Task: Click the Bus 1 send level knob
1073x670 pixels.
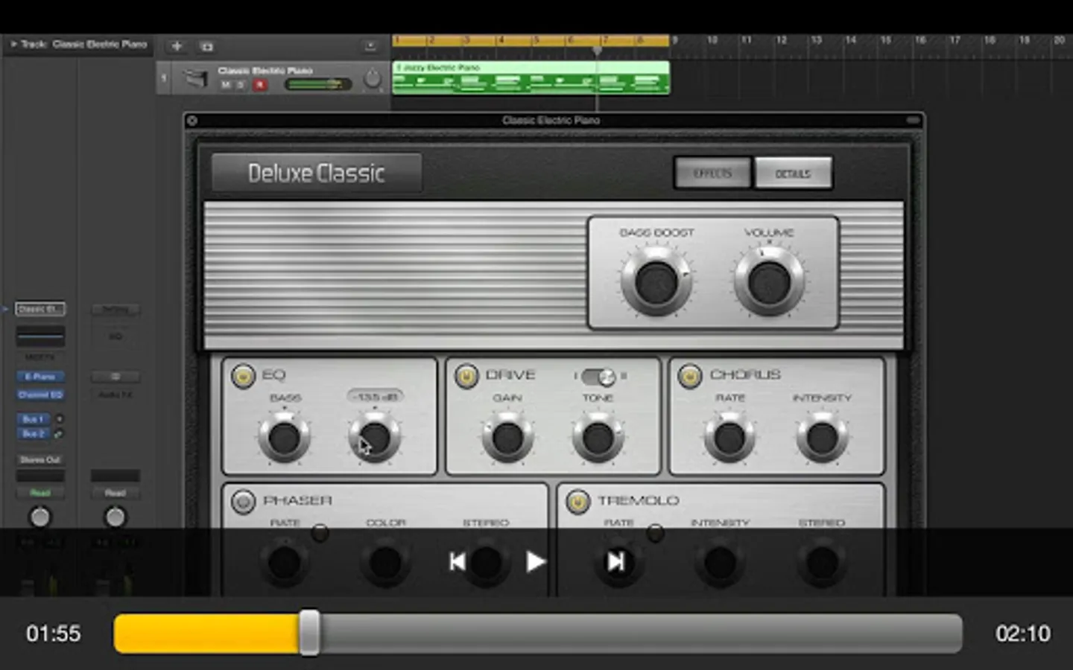Action: point(59,419)
